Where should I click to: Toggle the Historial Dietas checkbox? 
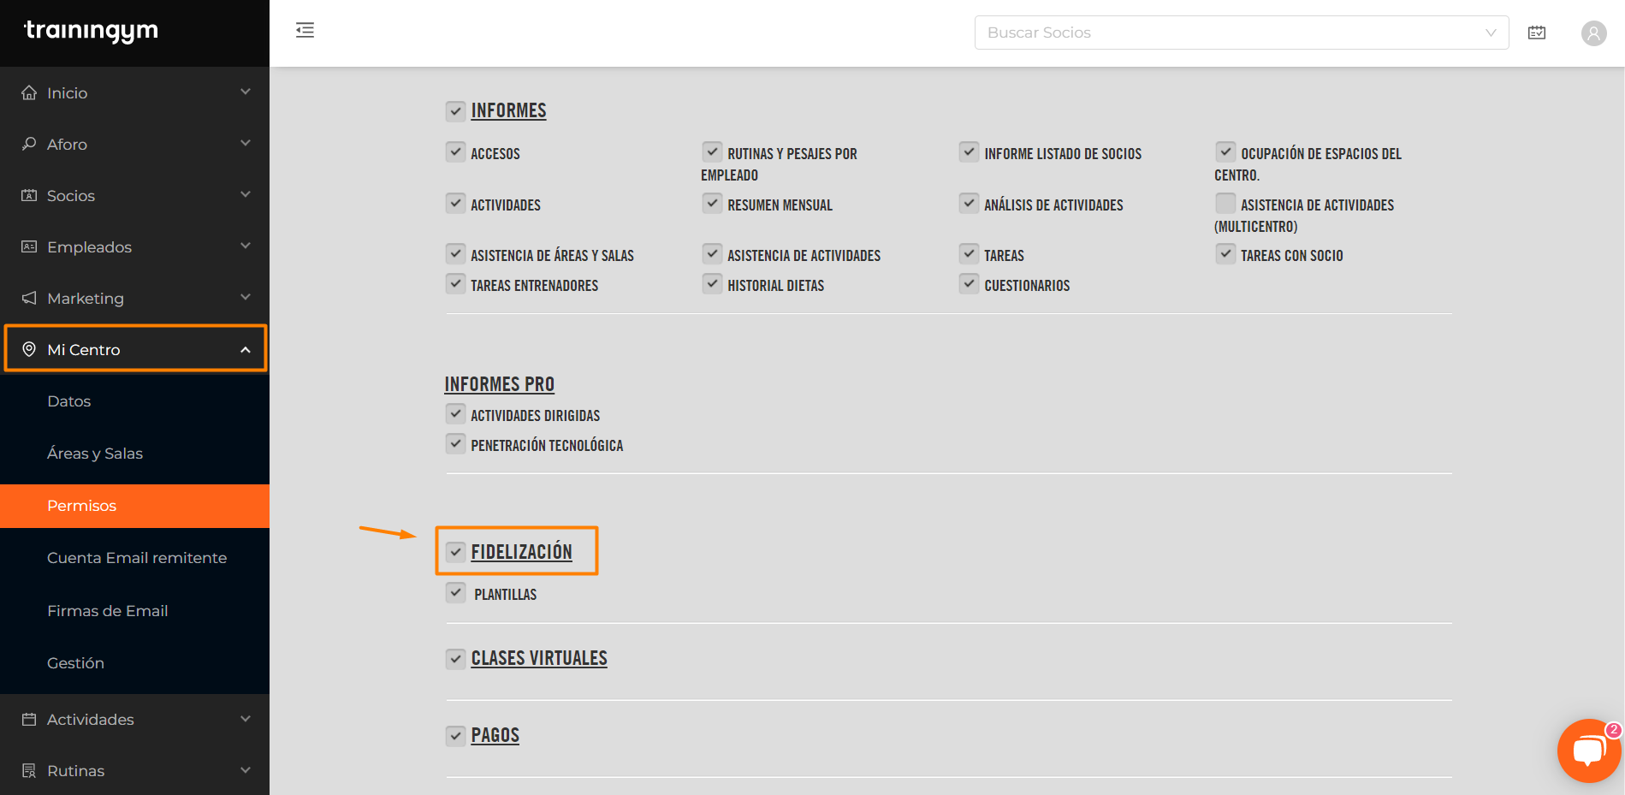[x=712, y=284]
